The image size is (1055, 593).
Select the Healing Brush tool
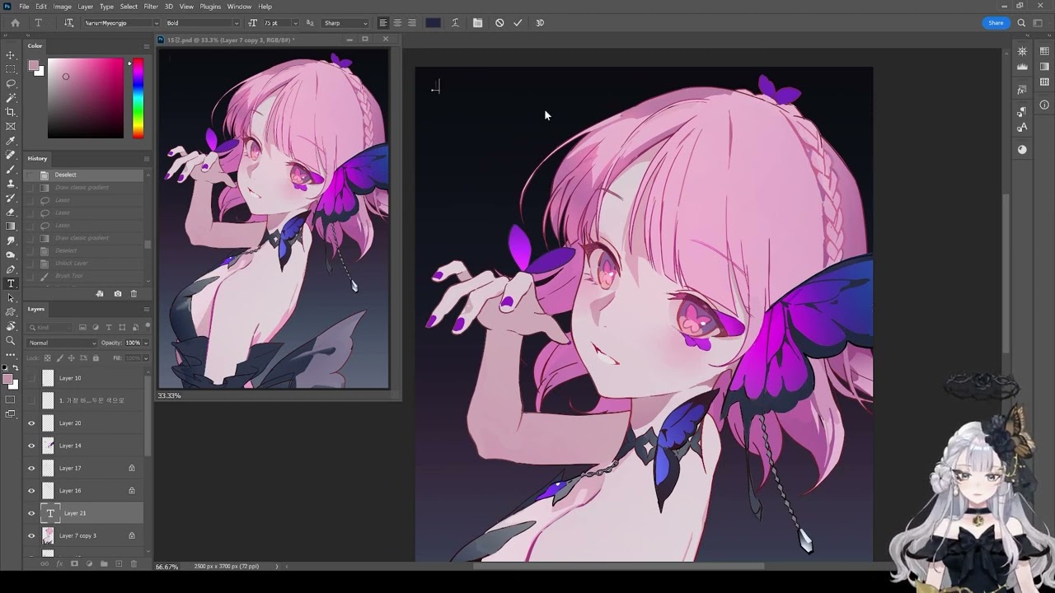click(x=11, y=155)
